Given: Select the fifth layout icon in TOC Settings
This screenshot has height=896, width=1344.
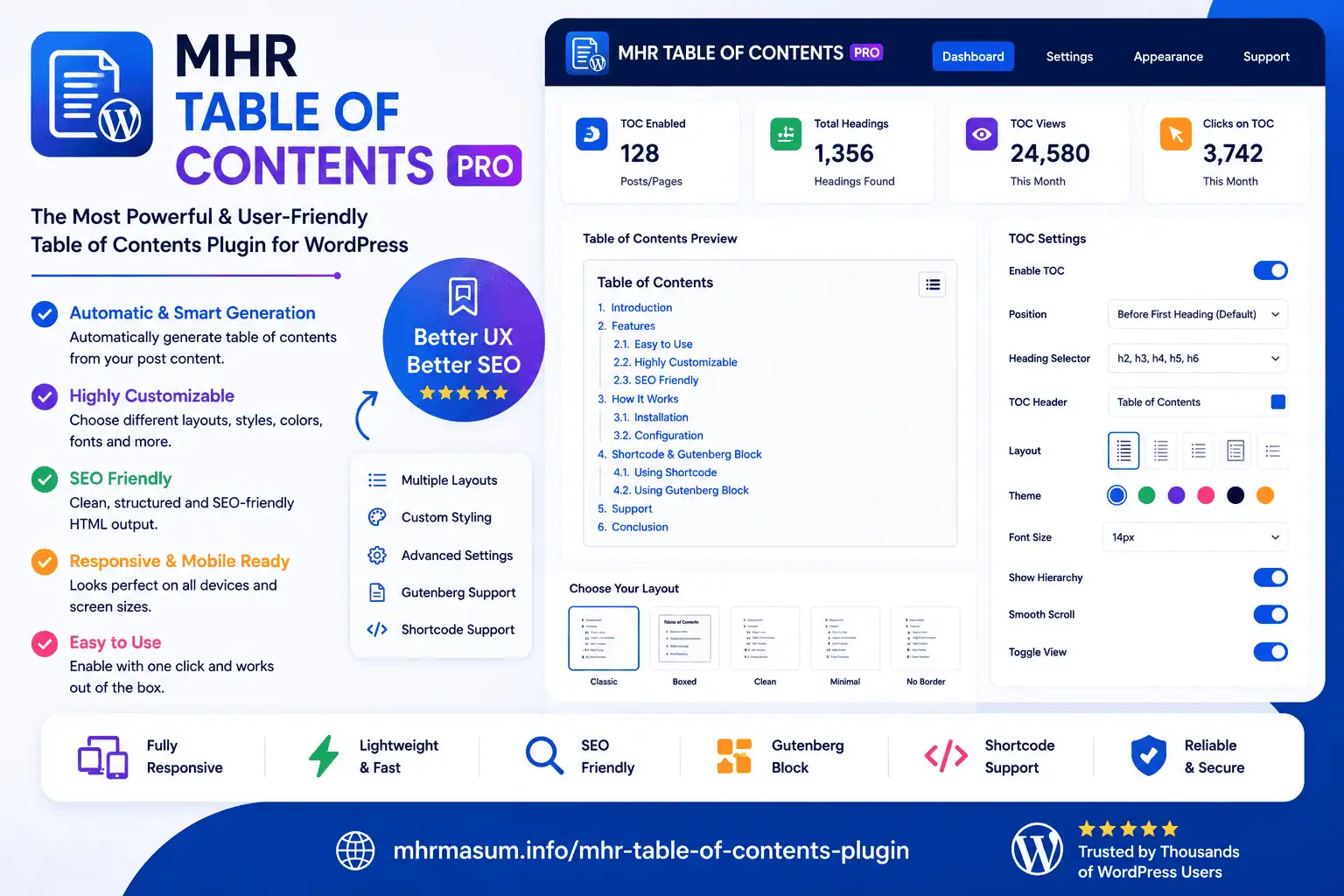Looking at the screenshot, I should click(1273, 451).
